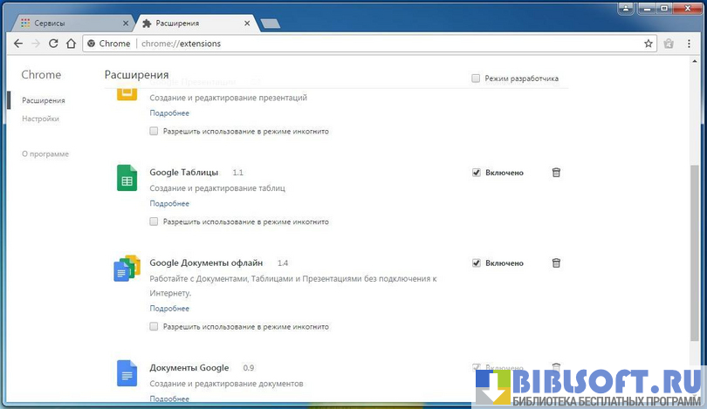Open the Chrome three-dot menu
The image size is (707, 409).
click(x=689, y=44)
